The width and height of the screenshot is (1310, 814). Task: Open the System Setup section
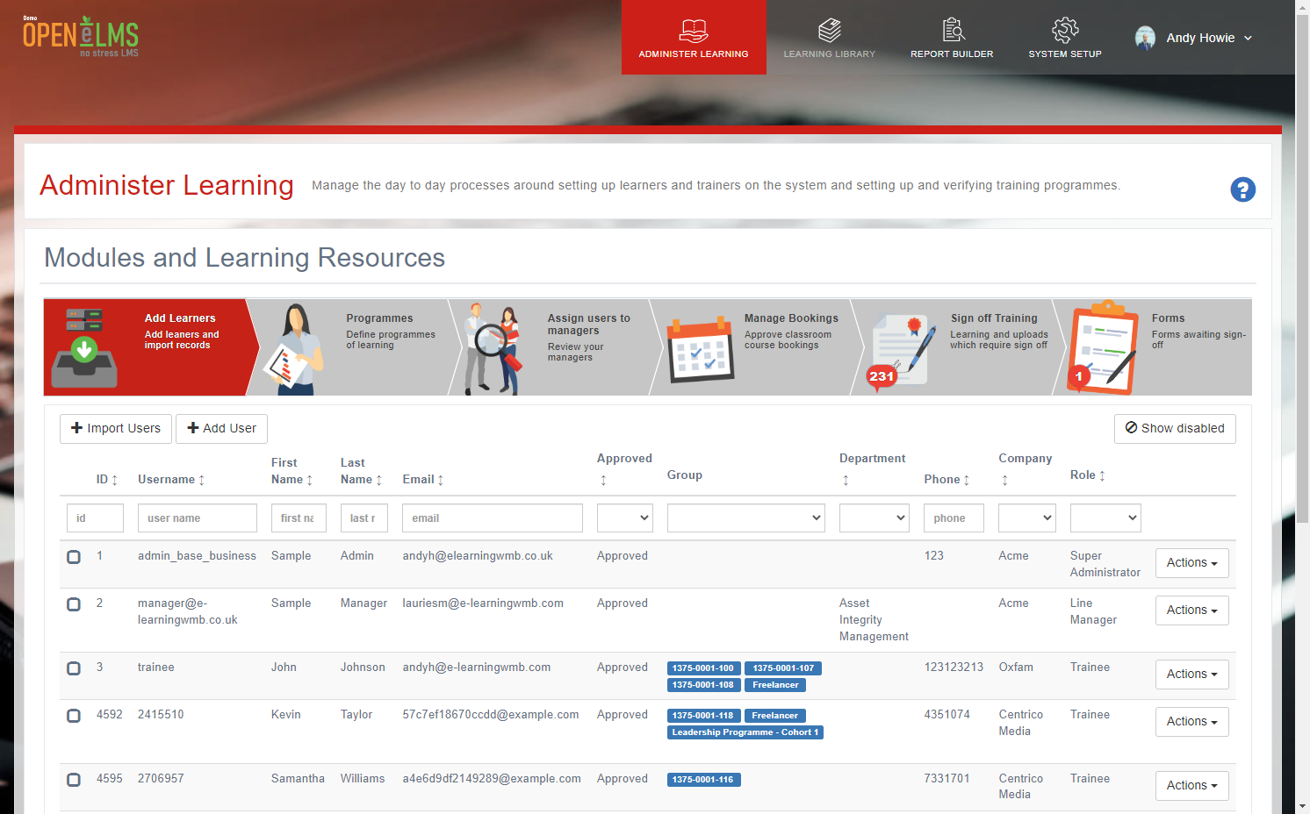(1065, 38)
